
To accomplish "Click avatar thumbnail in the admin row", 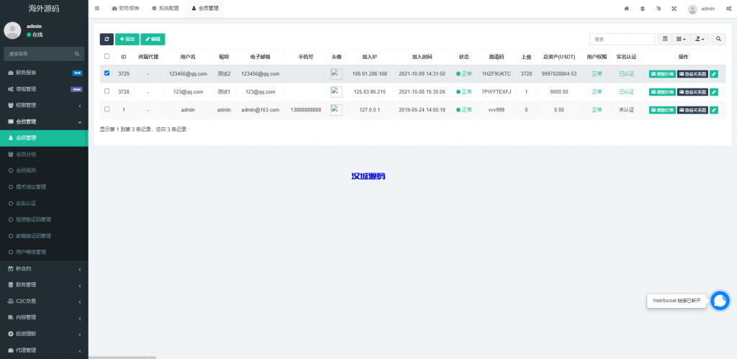I will (x=336, y=110).
